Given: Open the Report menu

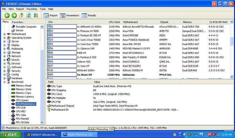Looking at the screenshot, I should pos(20,9).
